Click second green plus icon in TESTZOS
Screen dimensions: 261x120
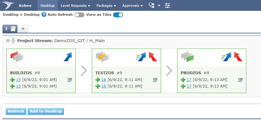[98, 86]
